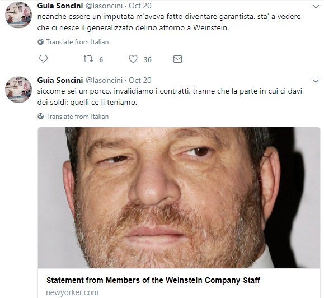Click globe icon of second tweet translation
The height and width of the screenshot is (298, 324).
40,117
